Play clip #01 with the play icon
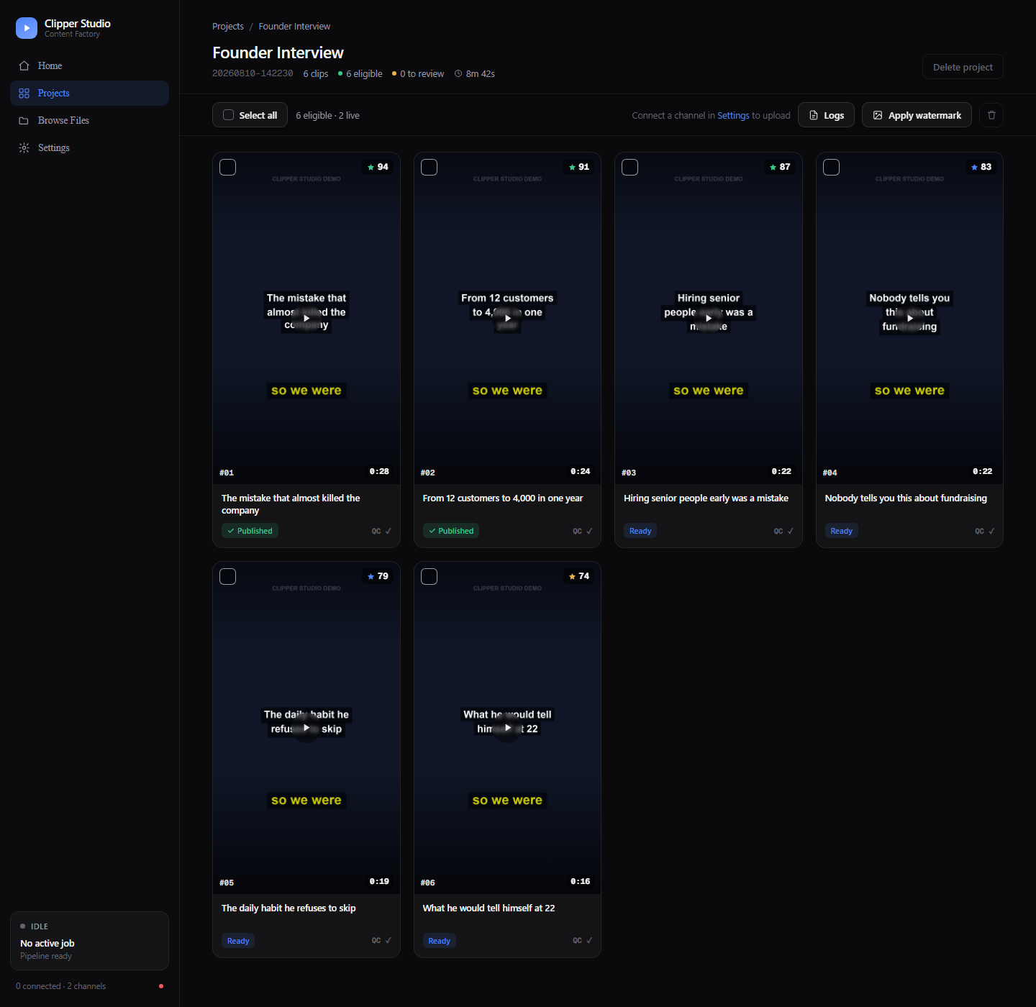This screenshot has width=1036, height=1007. [306, 318]
